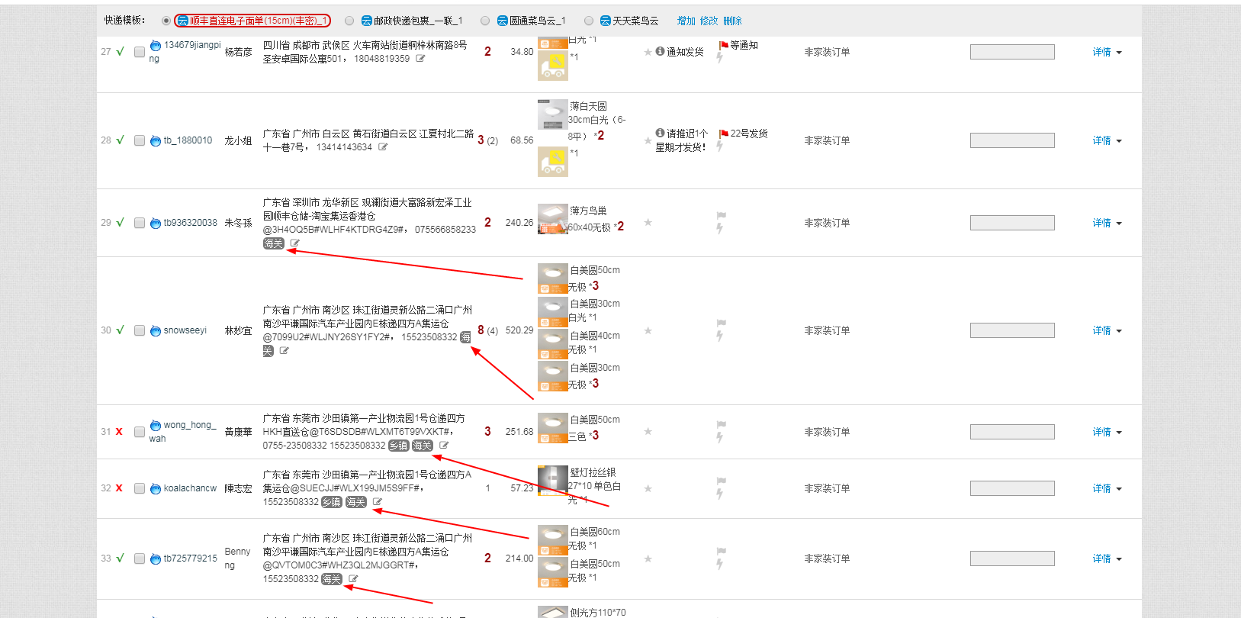Expand the details caret for order 27

(x=1119, y=53)
